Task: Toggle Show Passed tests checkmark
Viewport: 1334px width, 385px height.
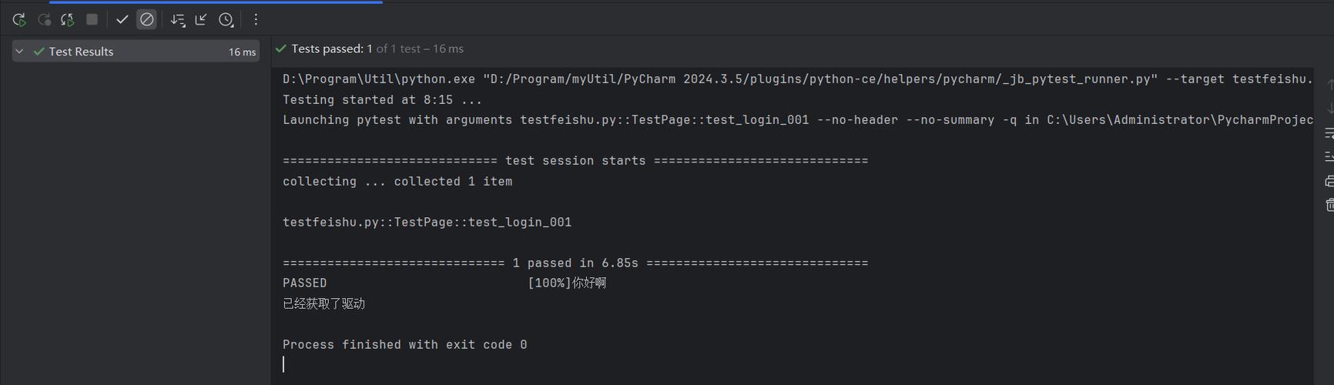Action: point(122,20)
